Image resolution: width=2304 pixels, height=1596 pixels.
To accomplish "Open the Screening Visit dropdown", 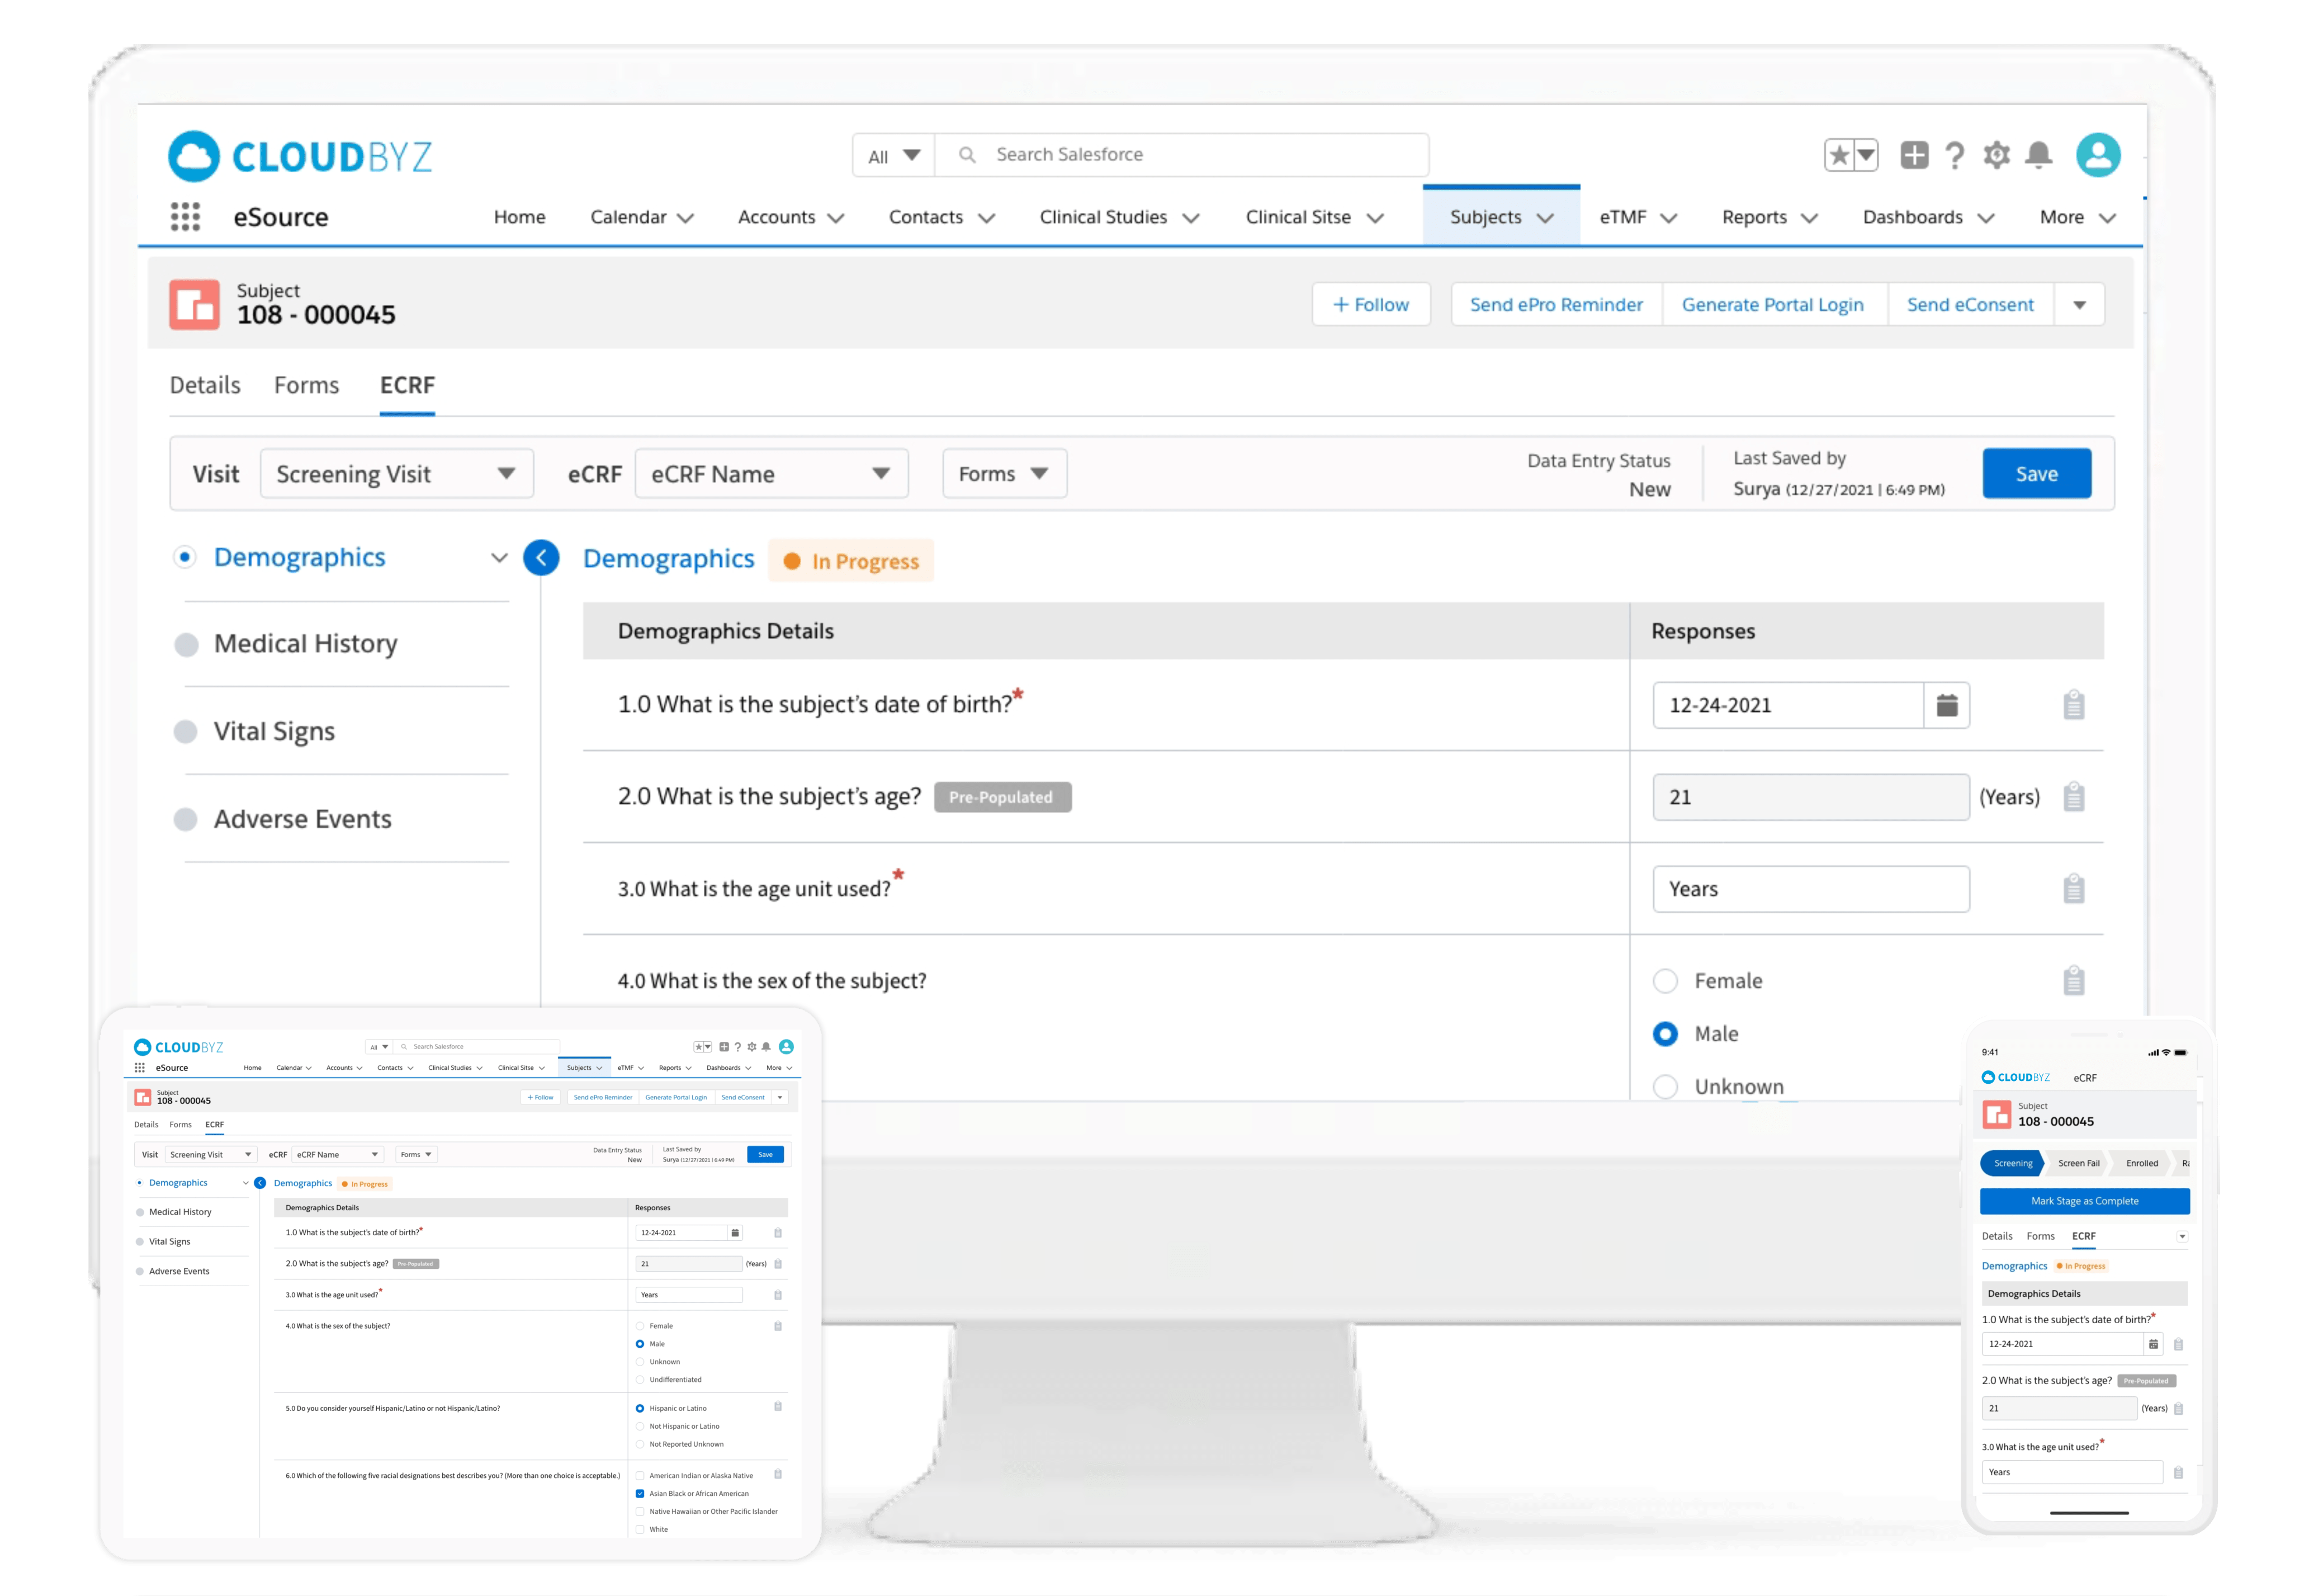I will [397, 474].
